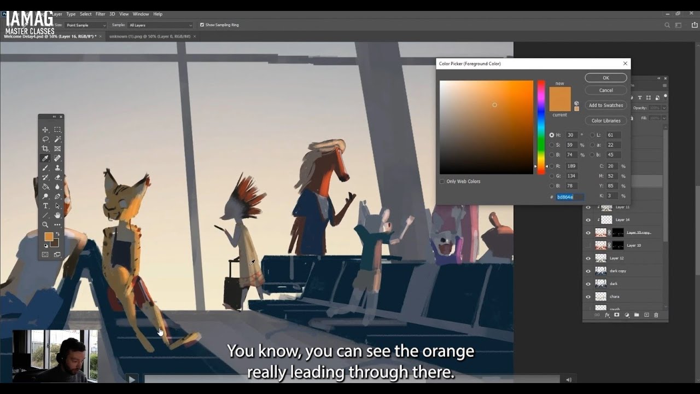Click Cancel in Color Picker
Screen dimensions: 700x394
pyautogui.click(x=606, y=90)
